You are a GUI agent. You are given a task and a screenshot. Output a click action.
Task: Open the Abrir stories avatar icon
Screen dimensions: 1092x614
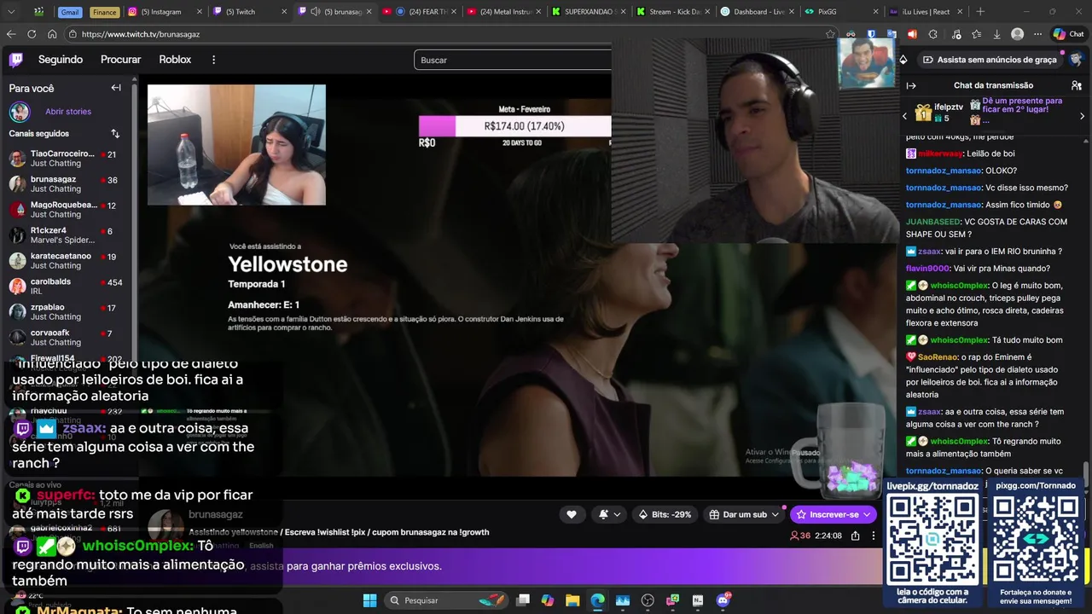[x=19, y=112]
